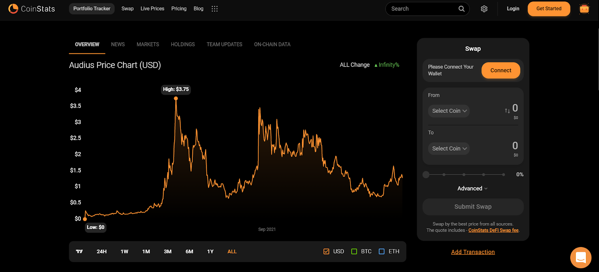Enable the ETH currency checkbox
Screen dimensions: 599x272
coord(381,251)
